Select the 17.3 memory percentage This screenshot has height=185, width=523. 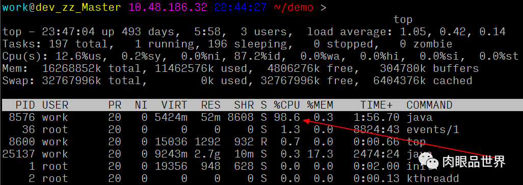coord(320,154)
